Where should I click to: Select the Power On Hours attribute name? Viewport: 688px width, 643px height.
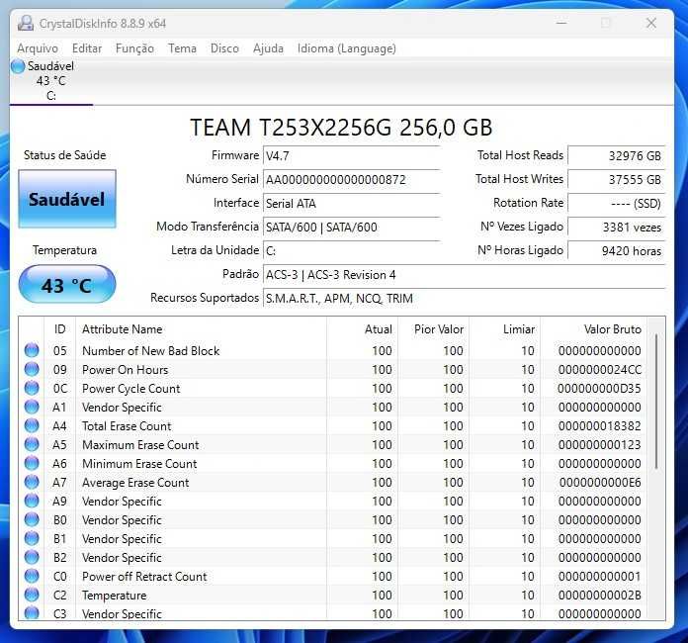point(126,370)
